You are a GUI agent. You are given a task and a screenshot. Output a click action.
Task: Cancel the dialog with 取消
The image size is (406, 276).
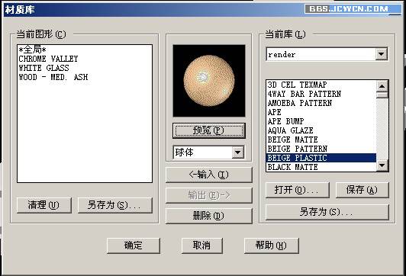[x=202, y=246]
